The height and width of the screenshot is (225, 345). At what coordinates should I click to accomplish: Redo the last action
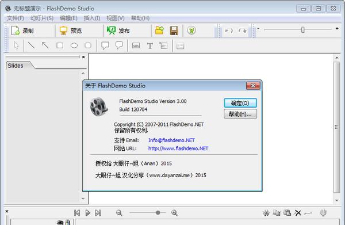[x=243, y=30]
